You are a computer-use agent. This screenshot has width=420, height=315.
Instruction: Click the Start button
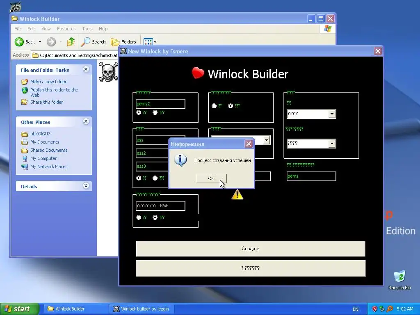click(x=19, y=309)
